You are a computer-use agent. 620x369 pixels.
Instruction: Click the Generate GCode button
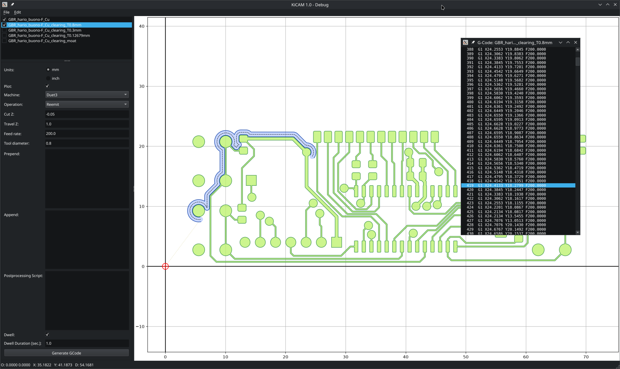(67, 353)
